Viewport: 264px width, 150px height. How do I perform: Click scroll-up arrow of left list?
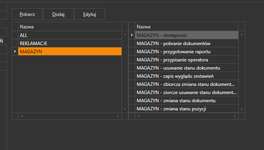click(125, 35)
